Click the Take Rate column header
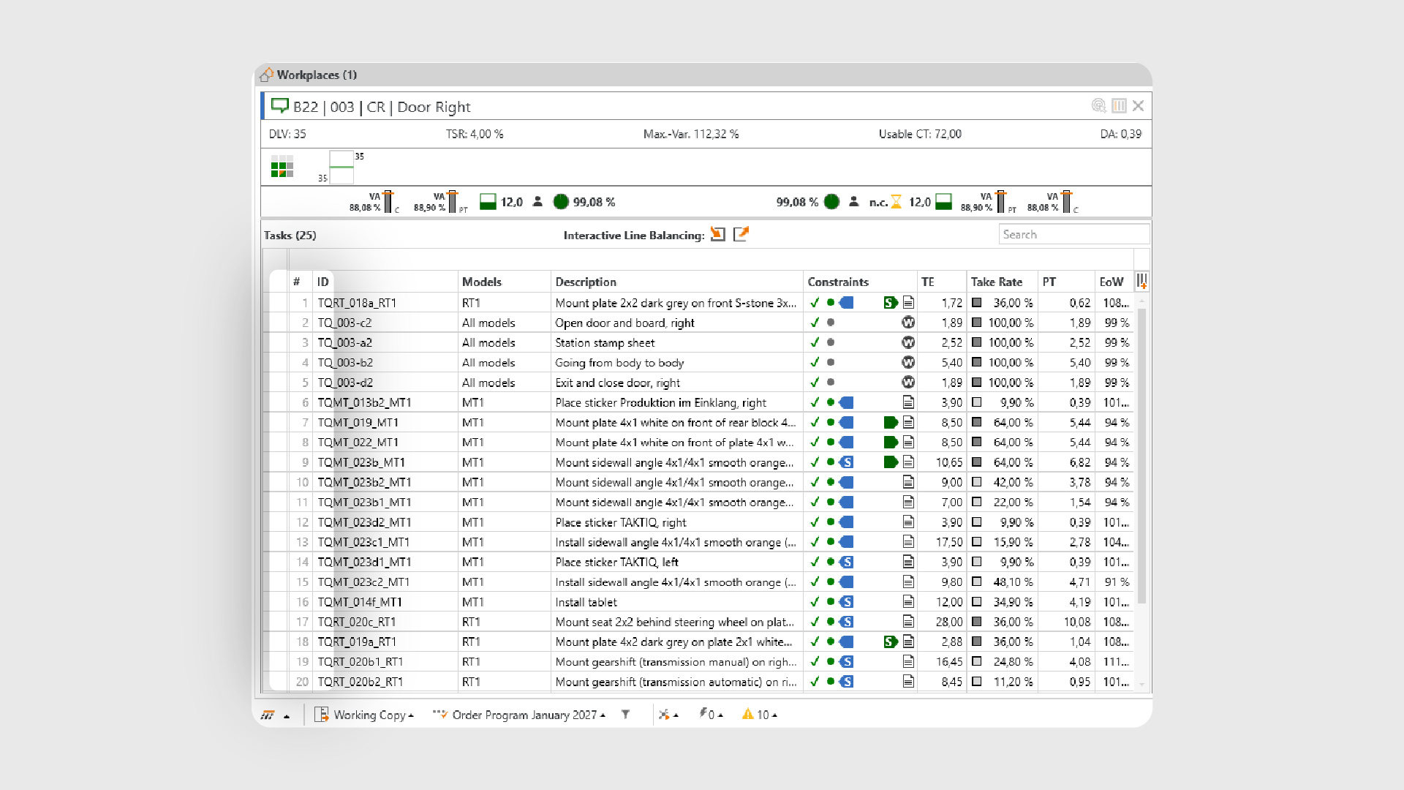 [x=996, y=282]
